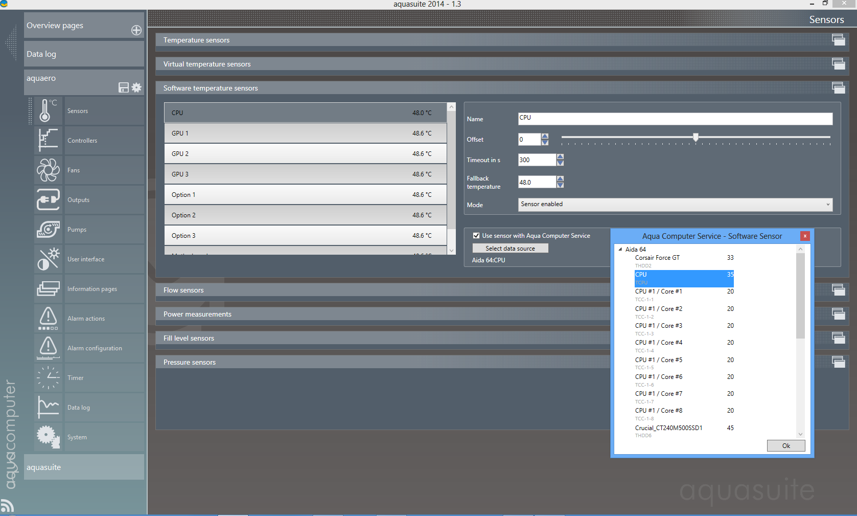Click the Controllers curve icon
The height and width of the screenshot is (516, 857).
pos(48,141)
